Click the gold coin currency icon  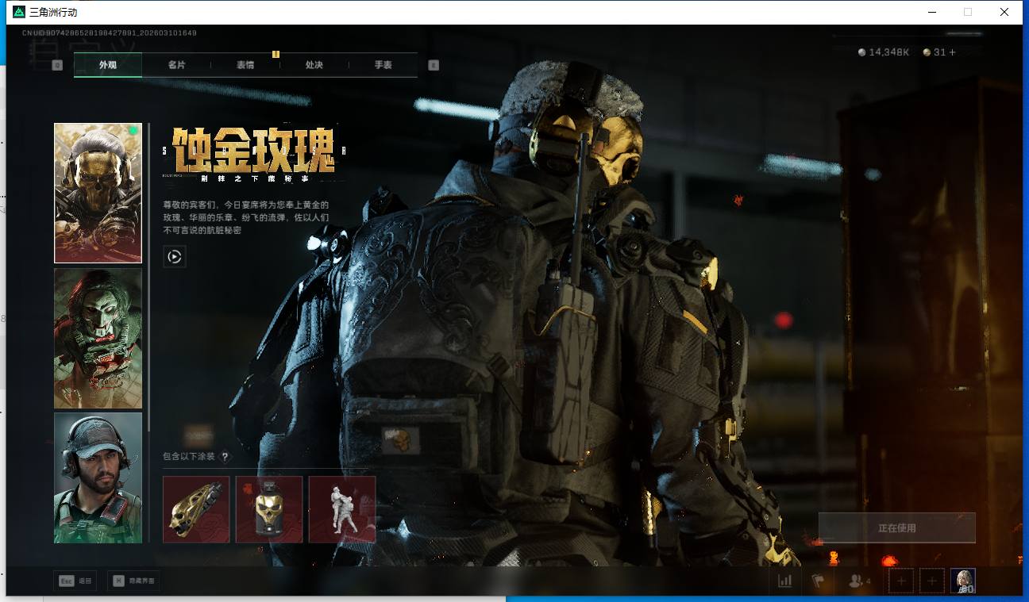[927, 52]
